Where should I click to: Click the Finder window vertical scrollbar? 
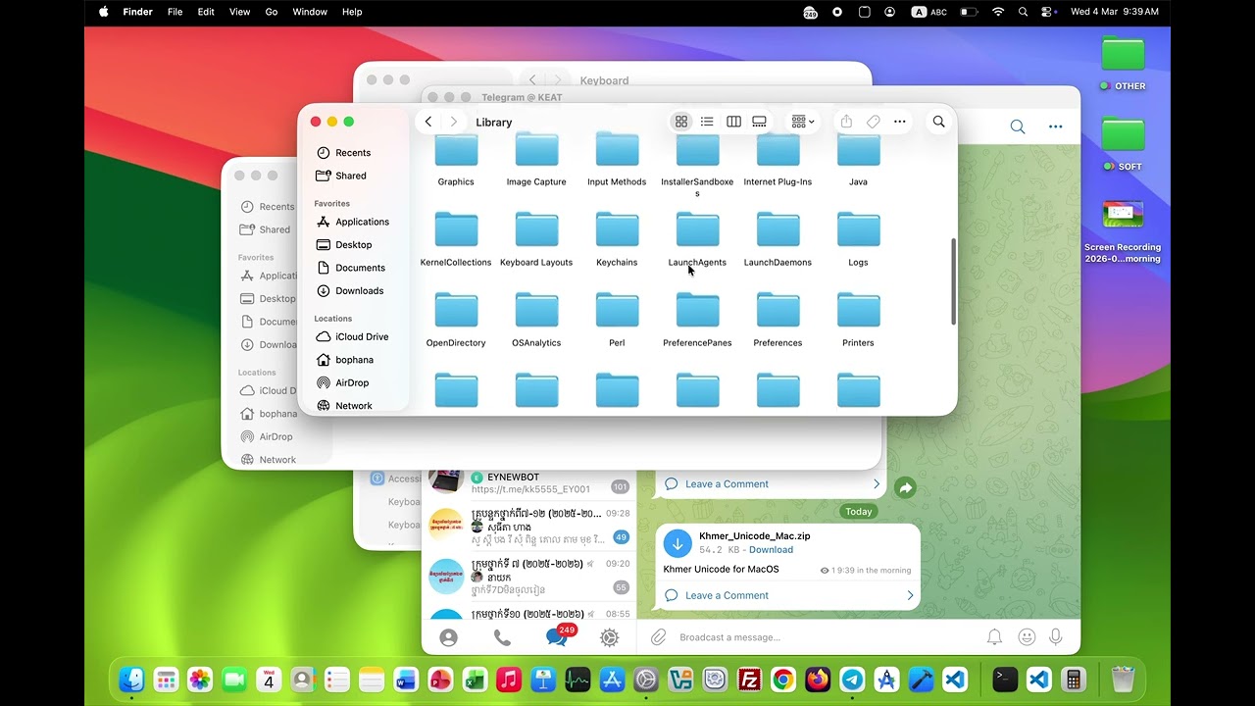click(x=953, y=281)
